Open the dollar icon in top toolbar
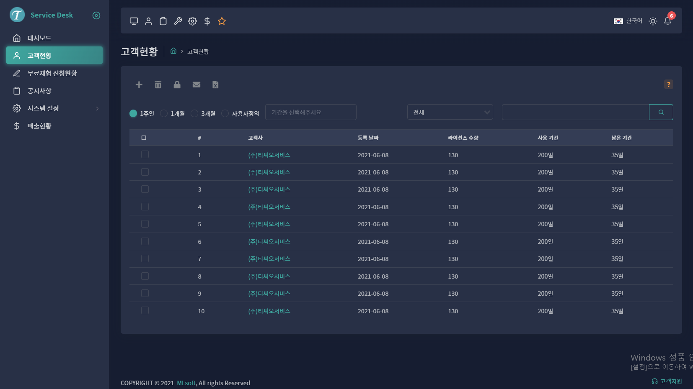Screen dimensions: 693x389 point(207,21)
